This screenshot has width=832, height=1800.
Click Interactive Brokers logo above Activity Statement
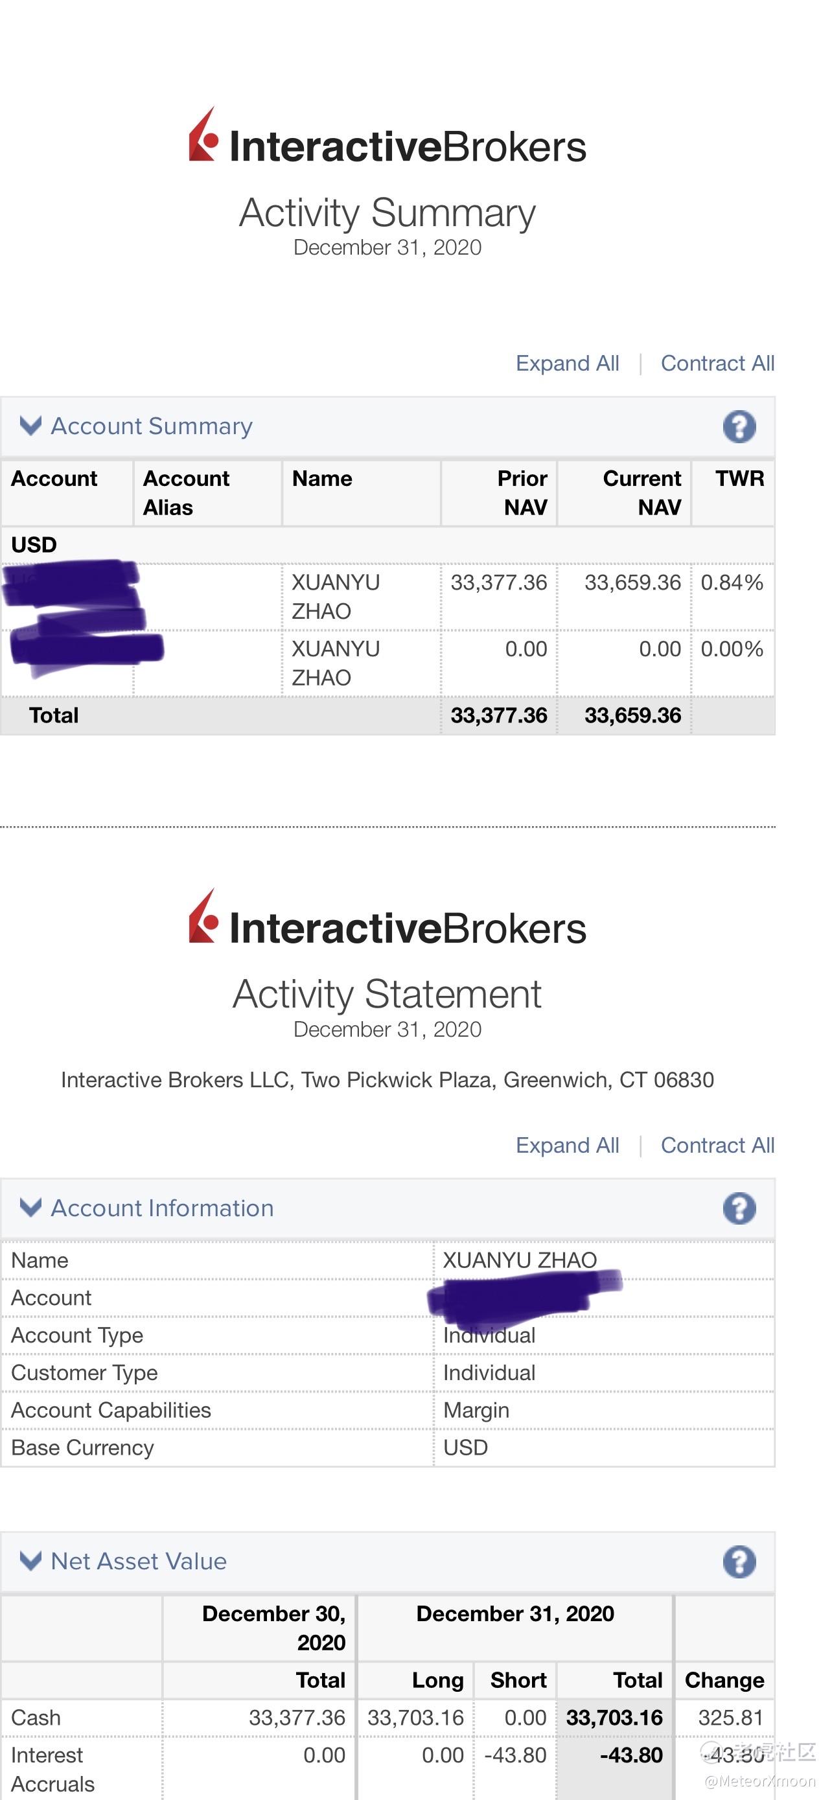[387, 918]
